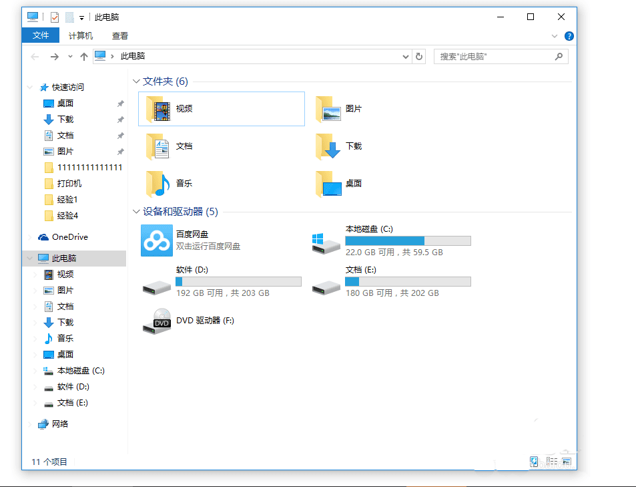
Task: Switch to details view in status bar
Action: pyautogui.click(x=552, y=461)
